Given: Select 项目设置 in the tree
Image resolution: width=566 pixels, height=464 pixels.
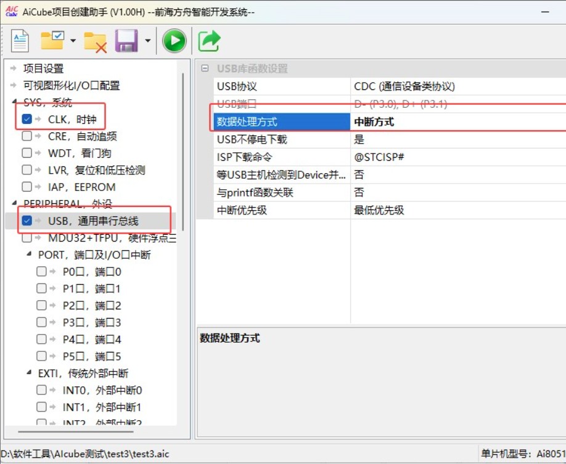Looking at the screenshot, I should (43, 68).
